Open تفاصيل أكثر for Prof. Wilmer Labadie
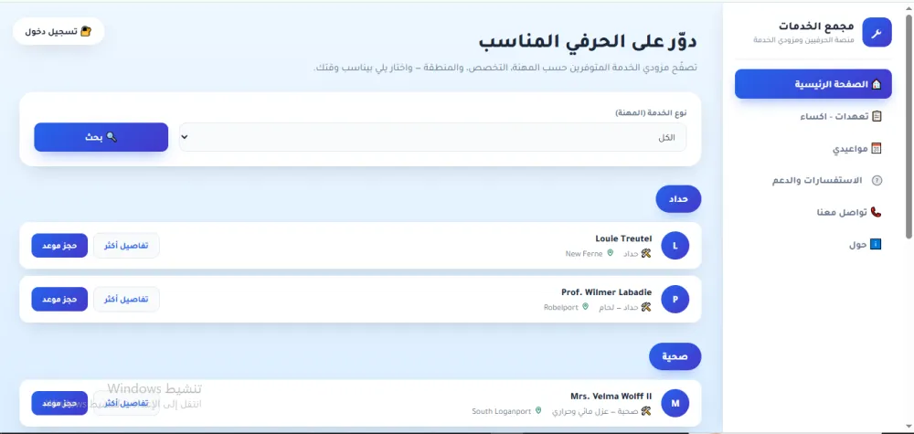The height and width of the screenshot is (434, 914). point(126,300)
